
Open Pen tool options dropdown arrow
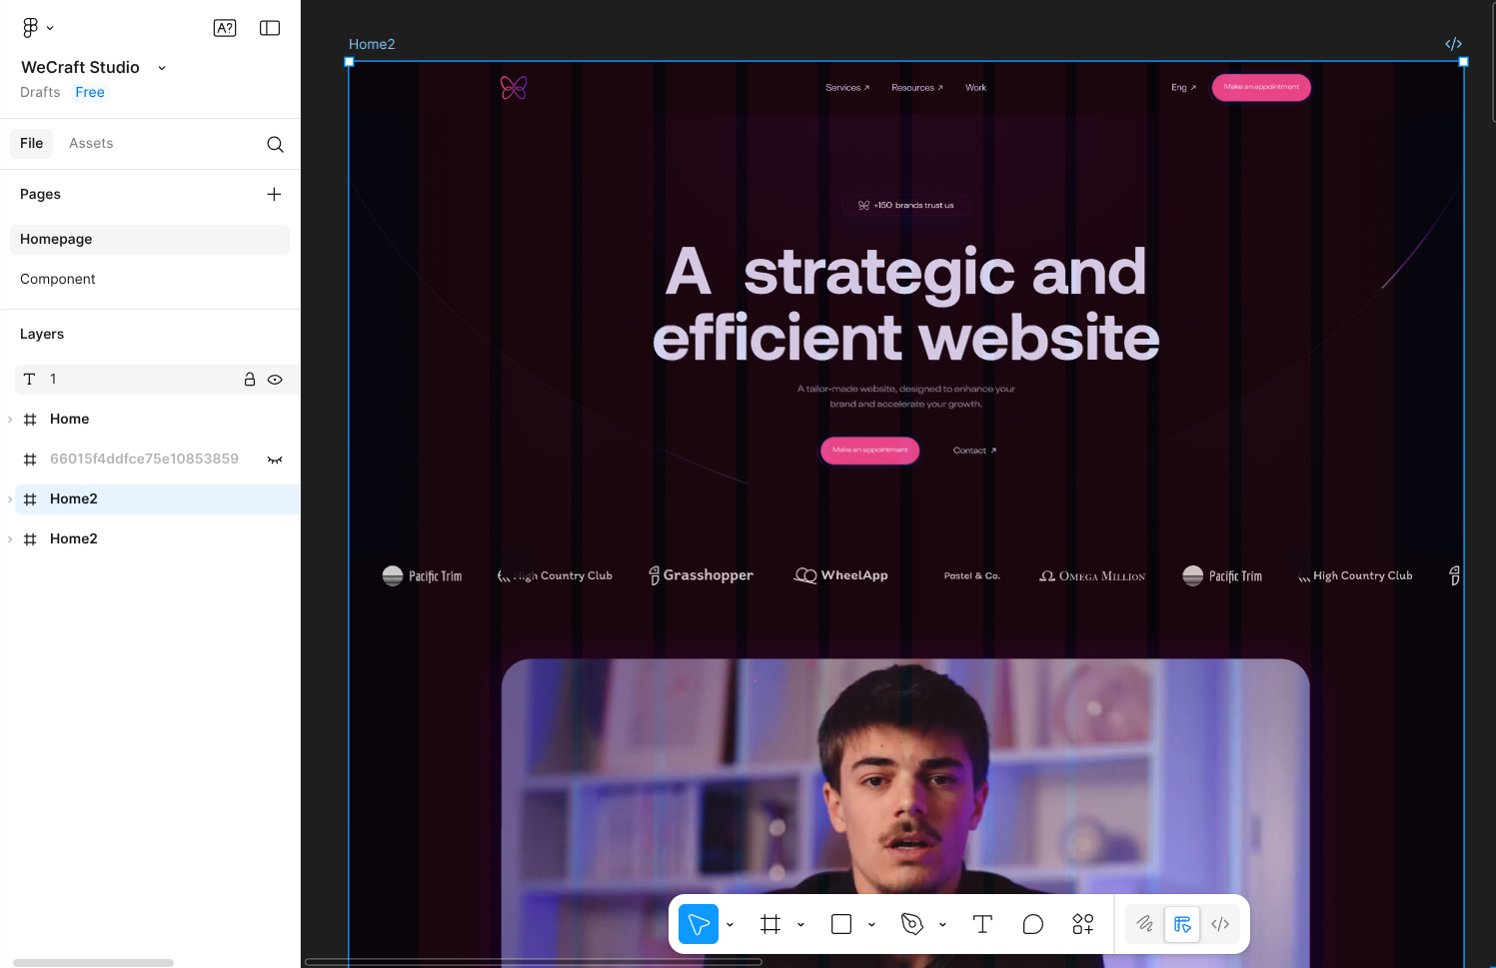click(x=942, y=925)
